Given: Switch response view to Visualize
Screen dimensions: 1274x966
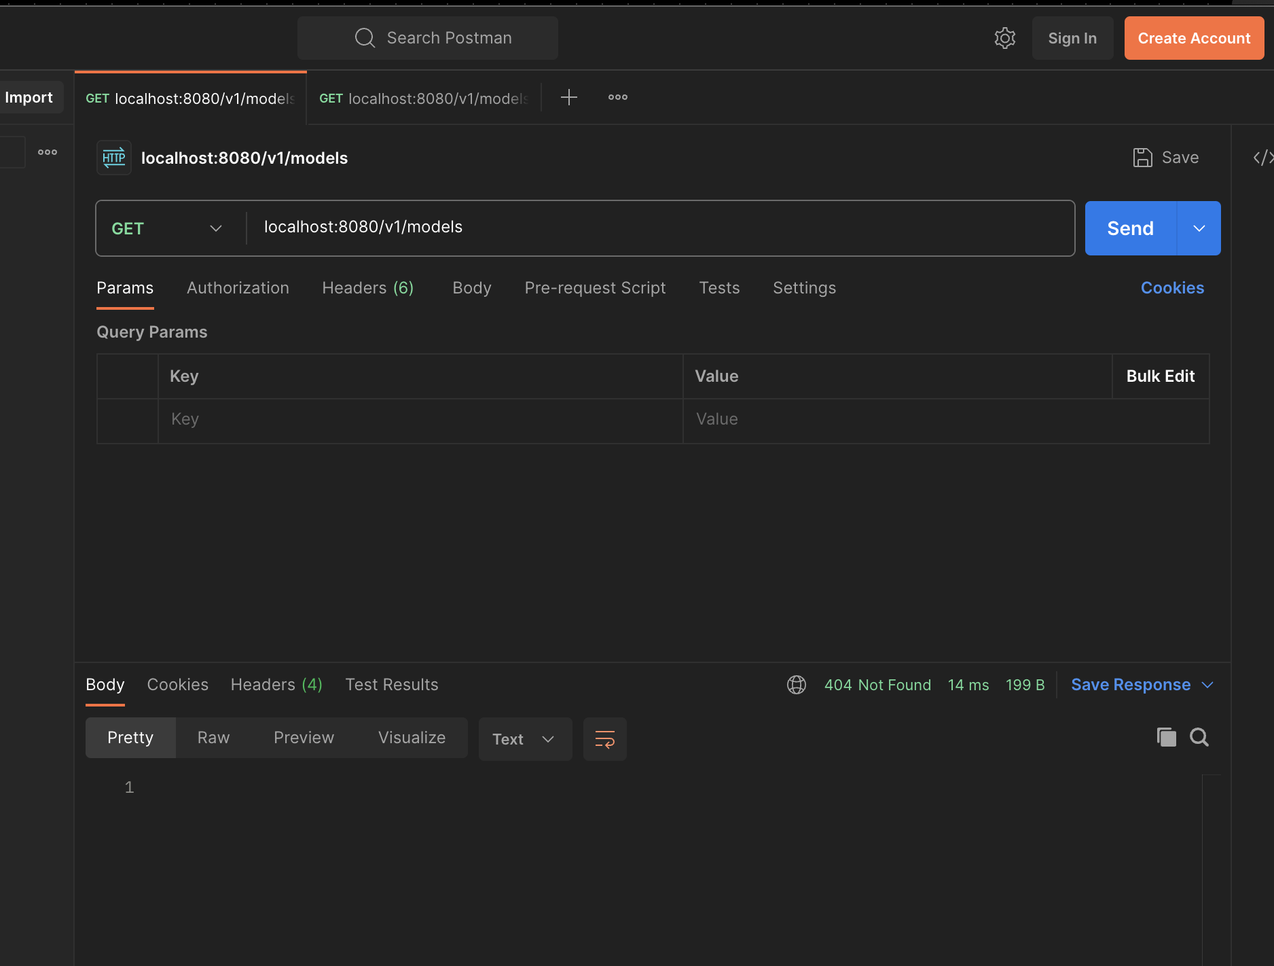Looking at the screenshot, I should (412, 737).
